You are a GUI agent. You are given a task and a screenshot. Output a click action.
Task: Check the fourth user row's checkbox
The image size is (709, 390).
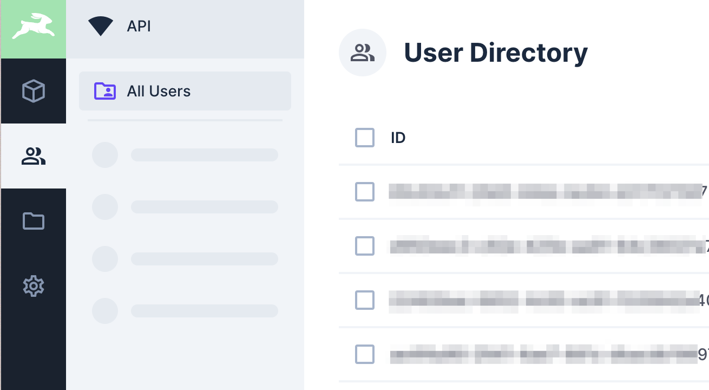tap(365, 354)
